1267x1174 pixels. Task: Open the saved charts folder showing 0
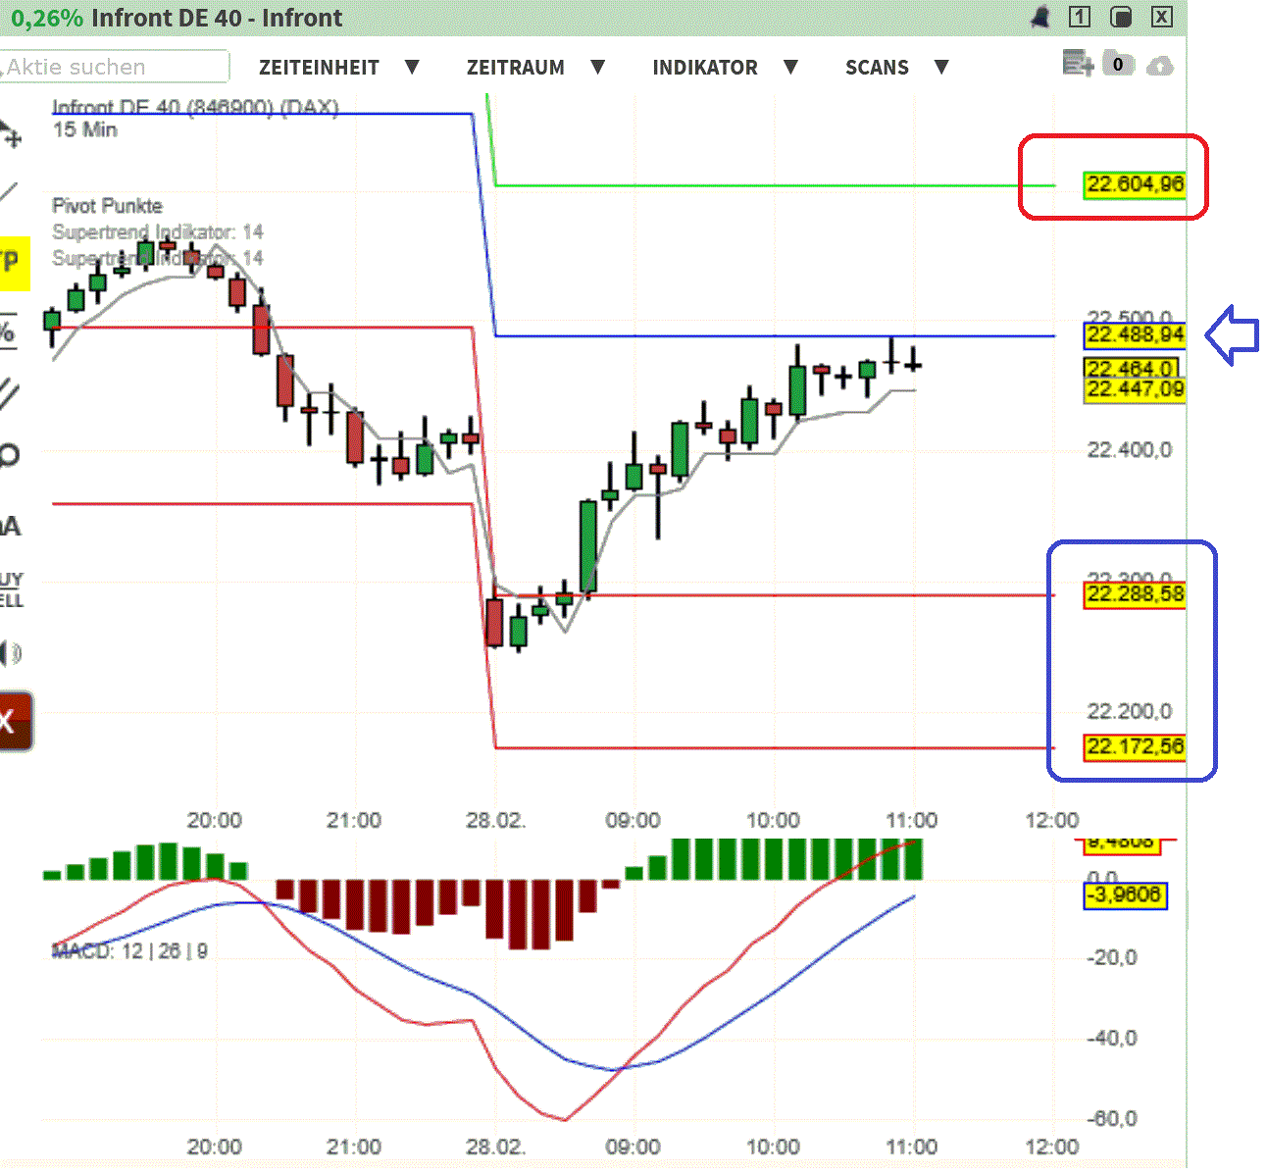1118,64
